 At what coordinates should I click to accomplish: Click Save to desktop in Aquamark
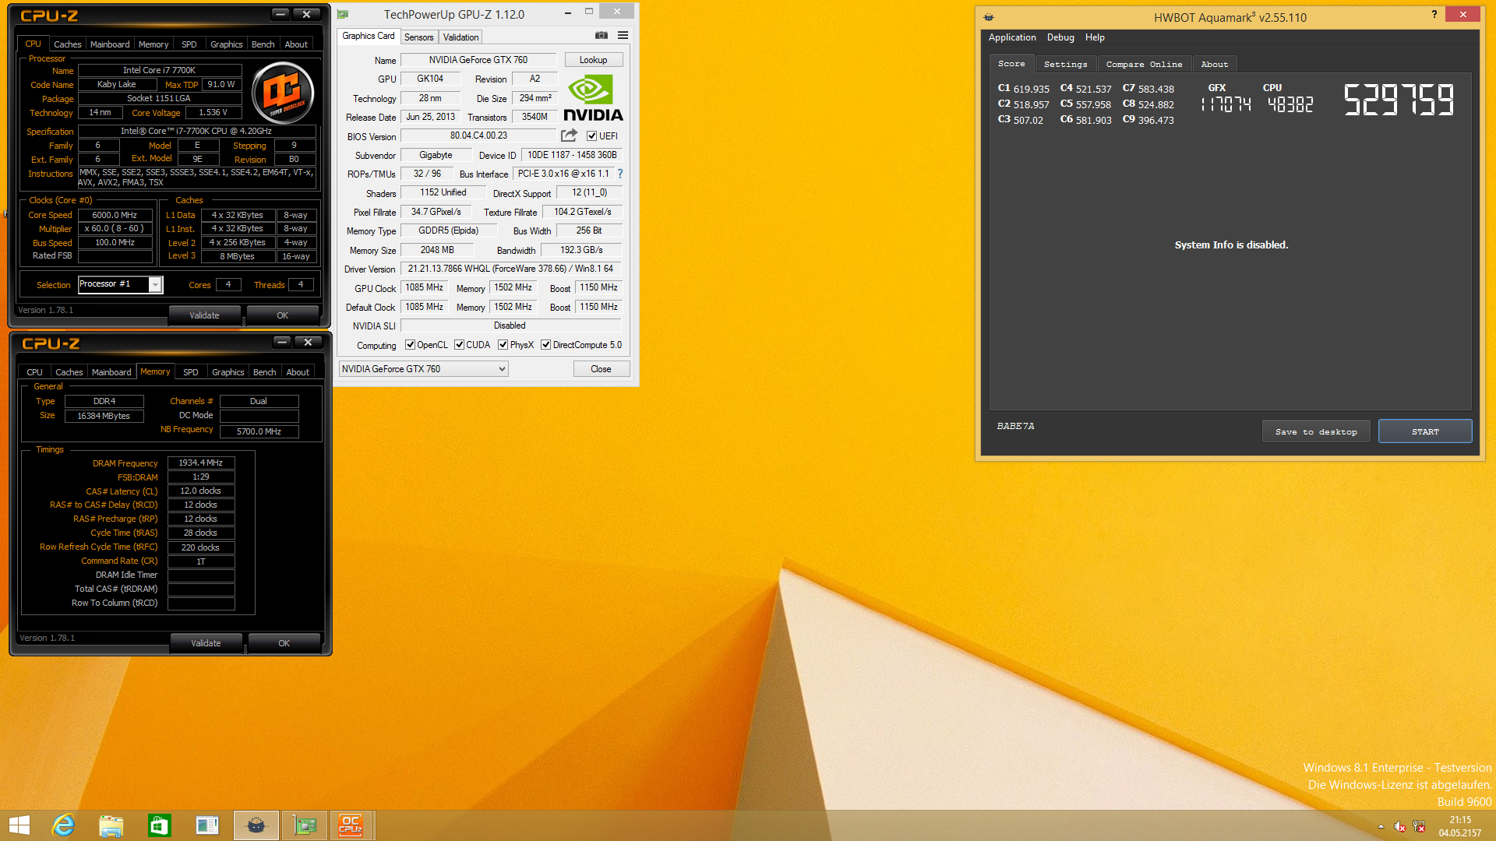click(x=1316, y=431)
